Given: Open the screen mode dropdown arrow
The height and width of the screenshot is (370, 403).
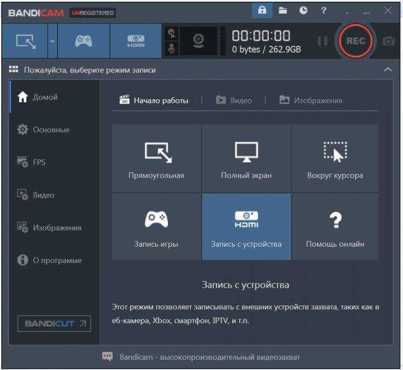Looking at the screenshot, I should tap(52, 41).
